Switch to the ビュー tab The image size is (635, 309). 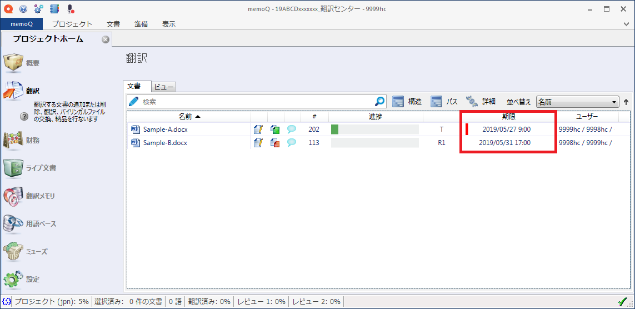coord(164,87)
